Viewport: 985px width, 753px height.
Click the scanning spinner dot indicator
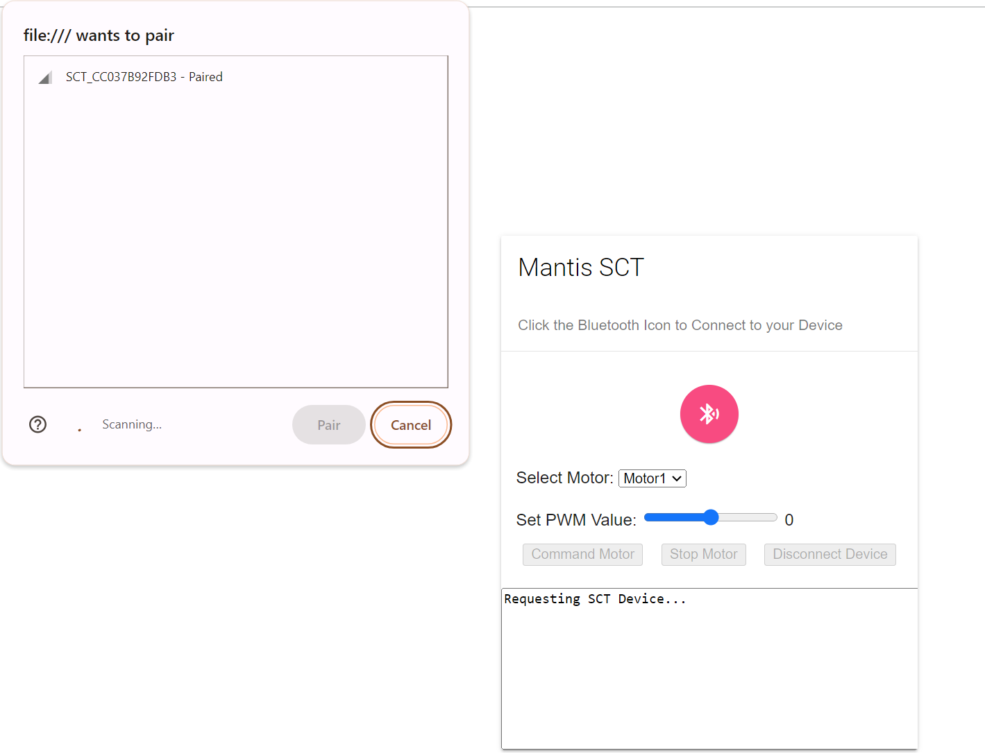(80, 430)
